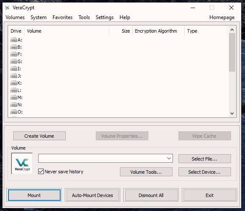245x211 pixels.
Task: Select drive O: icon in the list
Action: click(x=14, y=112)
